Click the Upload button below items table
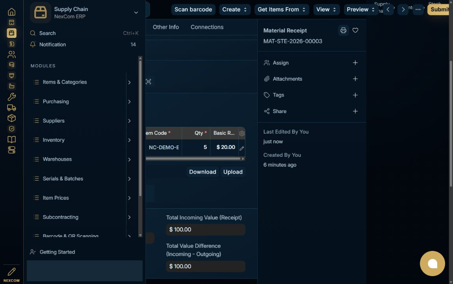The height and width of the screenshot is (284, 453). coord(233,172)
